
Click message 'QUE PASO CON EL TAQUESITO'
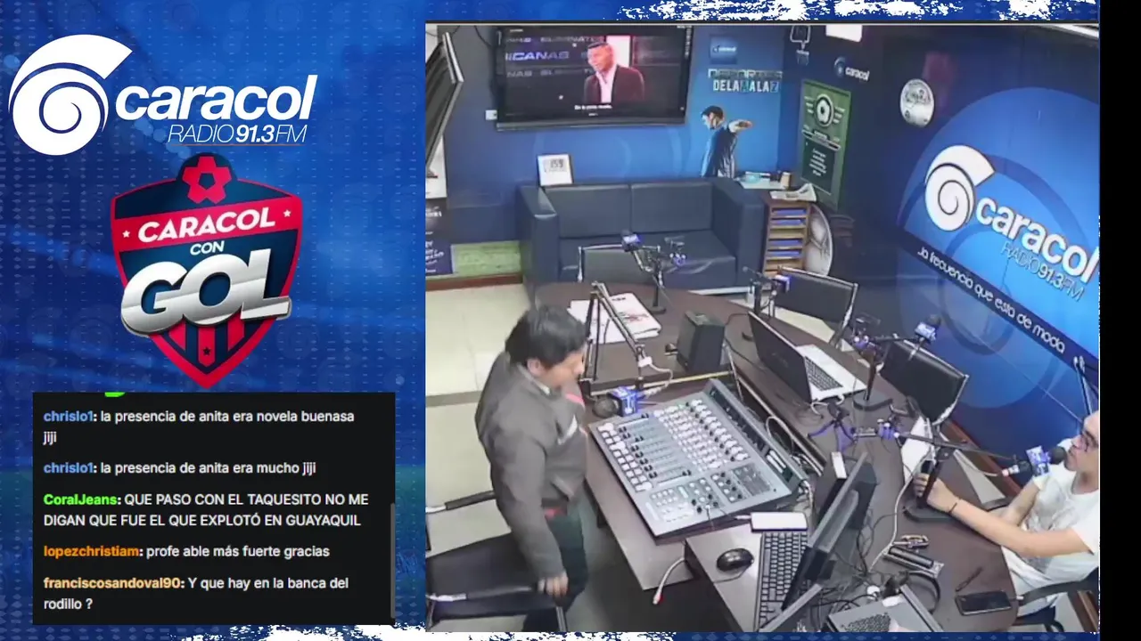206,509
